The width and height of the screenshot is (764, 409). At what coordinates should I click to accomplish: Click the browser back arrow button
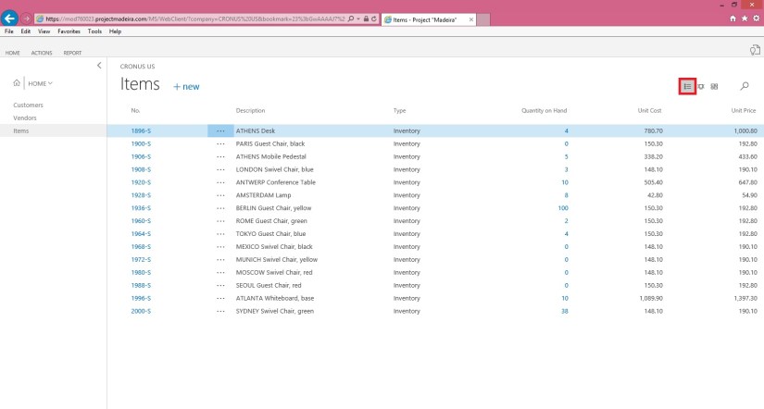pos(10,19)
